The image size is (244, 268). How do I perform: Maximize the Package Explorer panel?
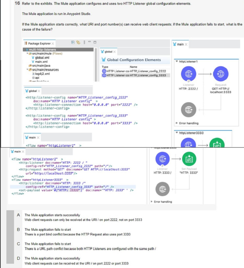[95, 42]
